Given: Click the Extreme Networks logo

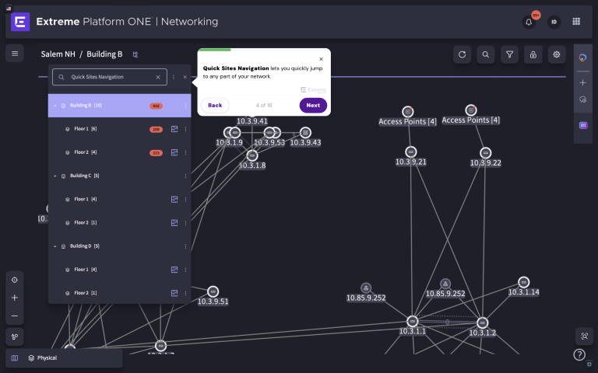Looking at the screenshot, I should [x=20, y=22].
